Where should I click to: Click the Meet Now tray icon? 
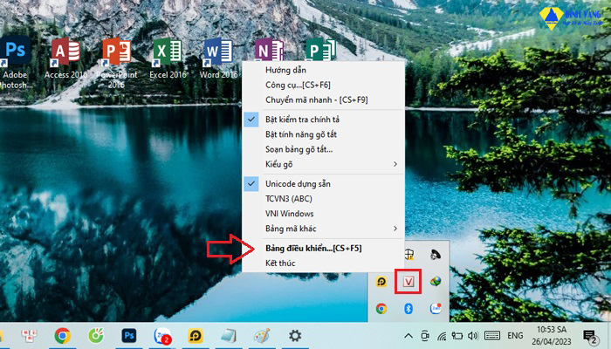[425, 336]
